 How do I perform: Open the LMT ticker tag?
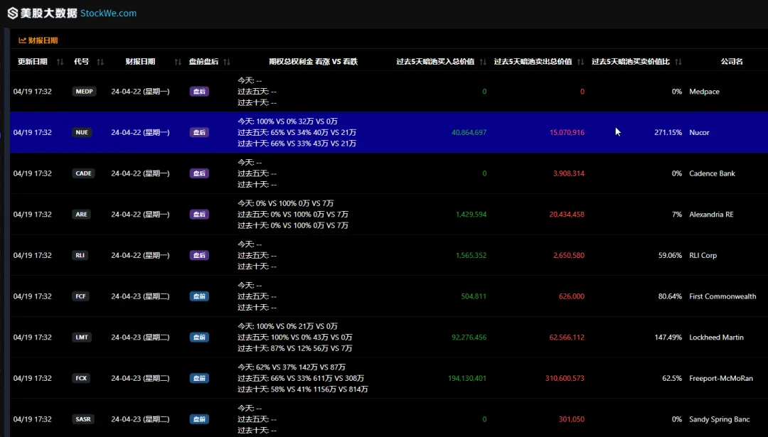pos(82,338)
